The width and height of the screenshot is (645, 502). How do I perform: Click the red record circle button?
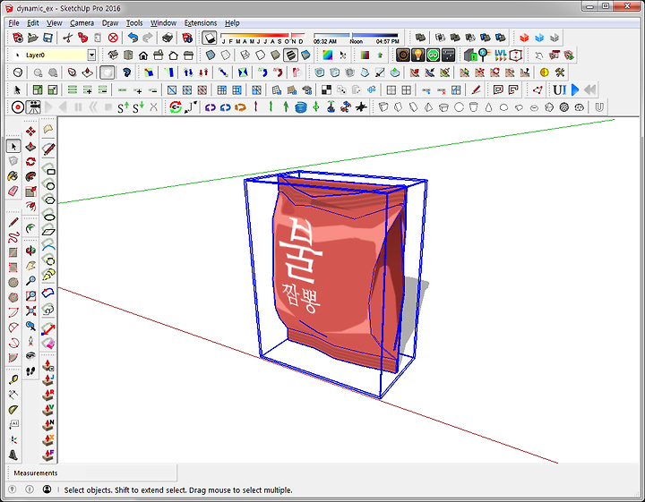coord(18,107)
